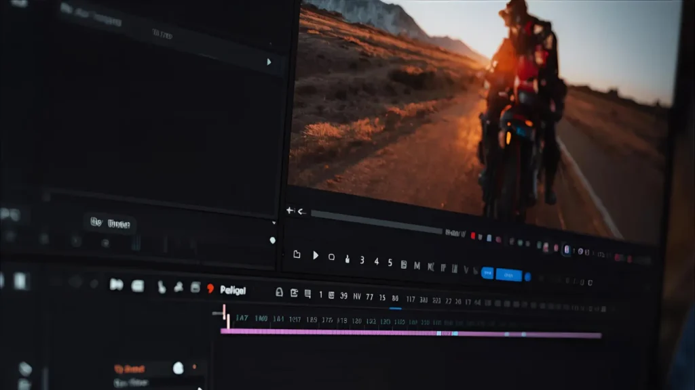Viewport: 695px width, 390px height.
Task: Click the red comma icon beside Peligal
Action: pyautogui.click(x=210, y=289)
